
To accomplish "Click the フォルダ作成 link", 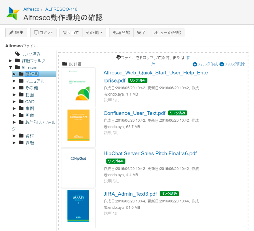I will coord(207,64).
